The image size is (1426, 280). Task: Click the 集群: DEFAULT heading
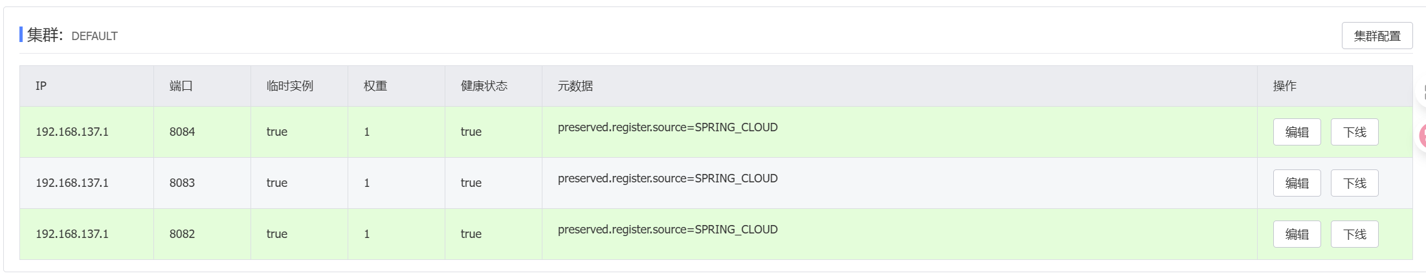72,36
